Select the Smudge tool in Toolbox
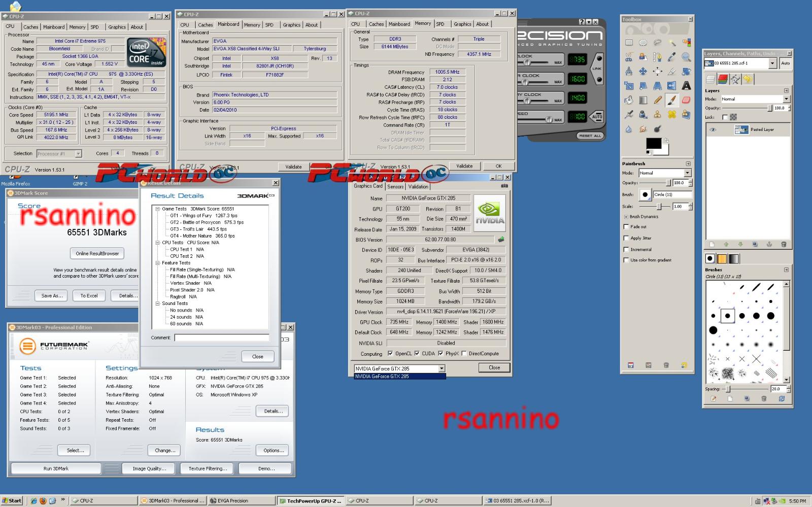The image size is (812, 507). [643, 129]
